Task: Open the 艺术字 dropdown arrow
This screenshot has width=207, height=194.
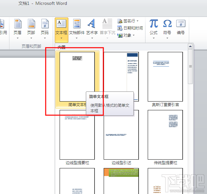Action: pos(92,38)
